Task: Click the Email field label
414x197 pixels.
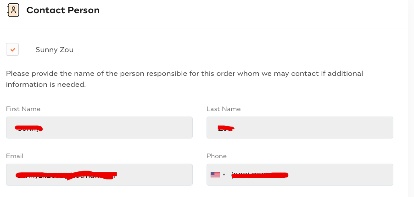Action: tap(15, 156)
